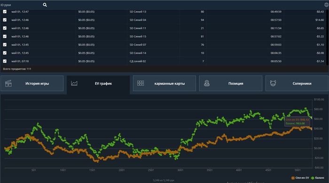Click the 3001 x-axis tick label

[x=180, y=170]
